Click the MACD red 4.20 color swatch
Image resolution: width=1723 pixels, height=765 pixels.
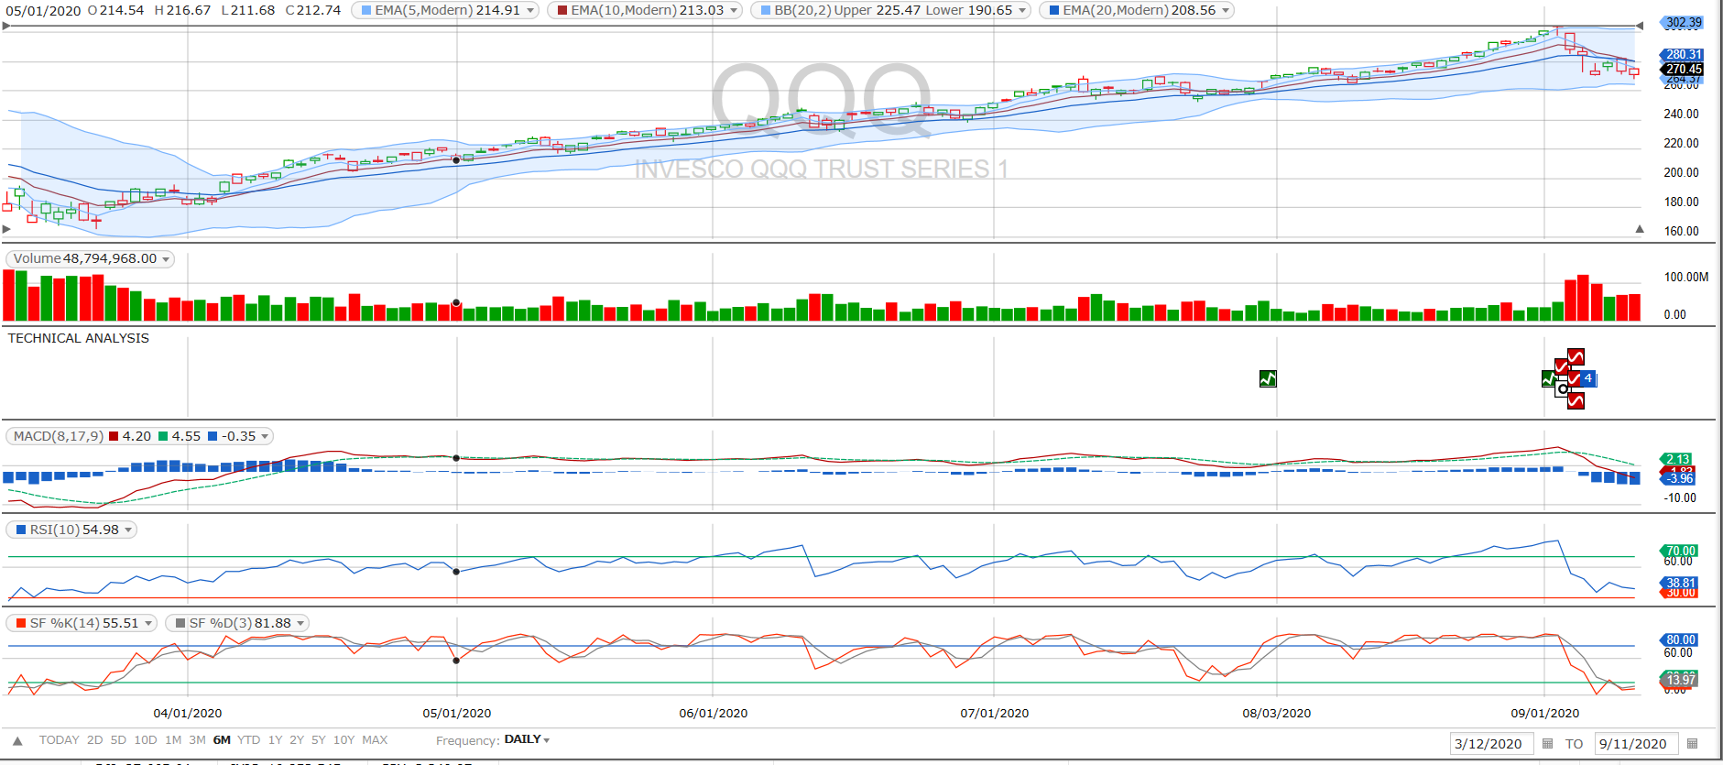114,437
